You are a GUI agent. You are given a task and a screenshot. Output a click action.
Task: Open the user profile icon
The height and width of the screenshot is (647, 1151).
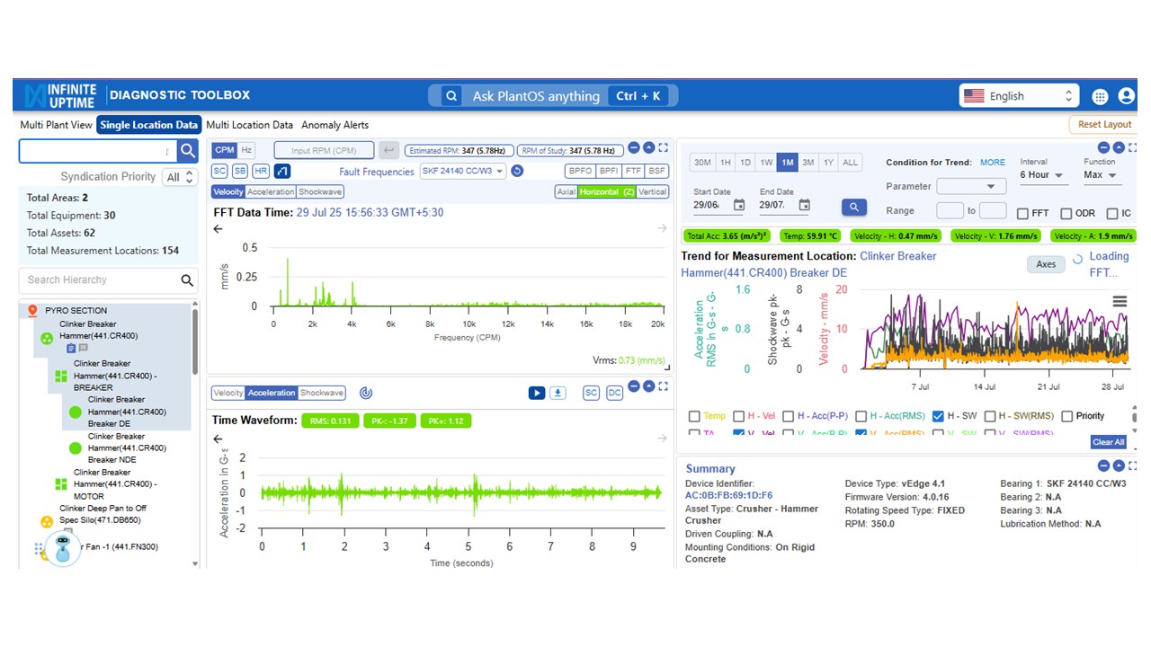[1125, 96]
